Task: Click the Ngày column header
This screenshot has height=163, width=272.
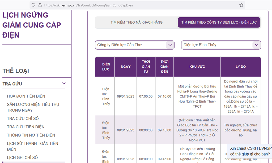Action: point(126,67)
